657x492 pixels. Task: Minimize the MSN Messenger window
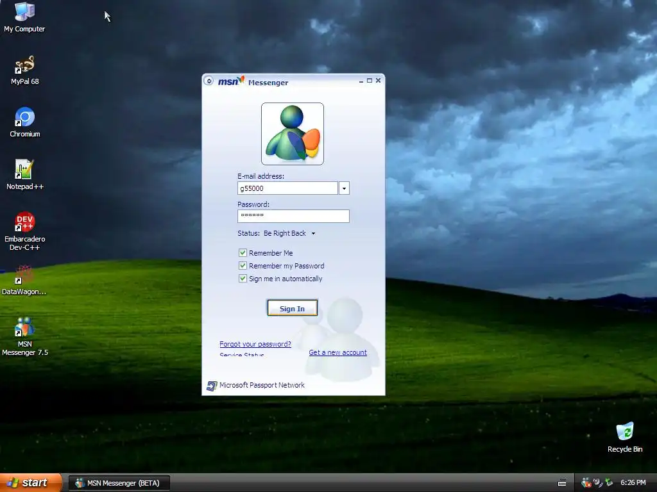click(361, 81)
